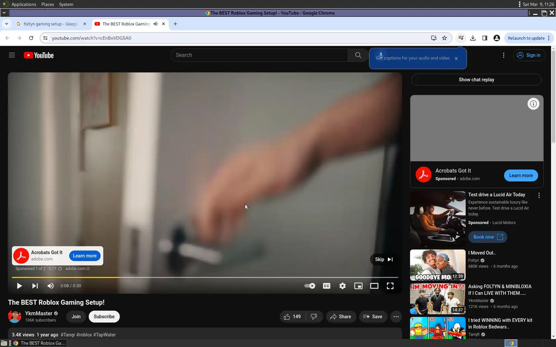This screenshot has height=347, width=556.
Task: Close the foltyn gaming setup tab
Action: [x=85, y=24]
